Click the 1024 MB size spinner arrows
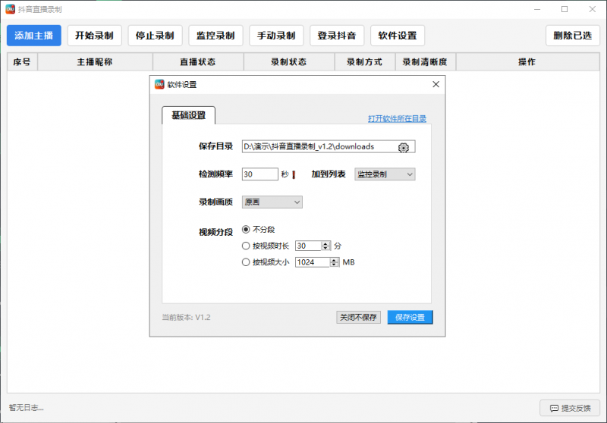This screenshot has width=607, height=423. tap(335, 262)
